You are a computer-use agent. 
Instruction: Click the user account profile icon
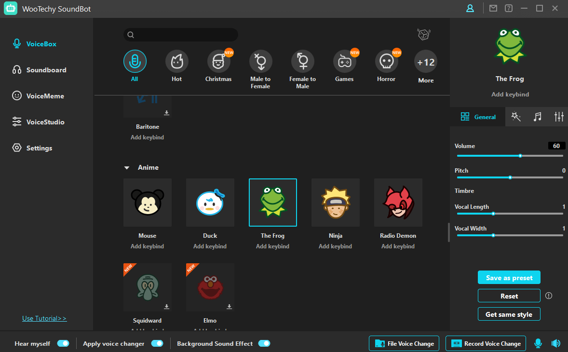(470, 8)
